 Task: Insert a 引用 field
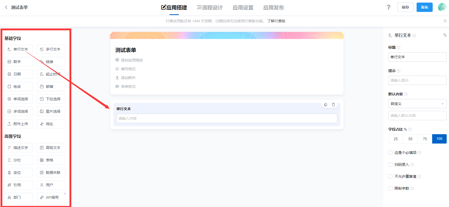click(19, 185)
